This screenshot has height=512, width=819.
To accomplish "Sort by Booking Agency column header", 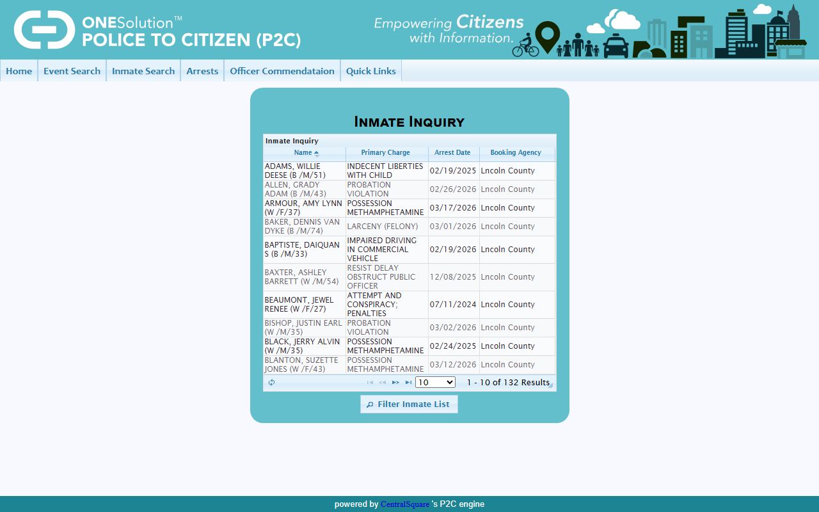I will [516, 153].
